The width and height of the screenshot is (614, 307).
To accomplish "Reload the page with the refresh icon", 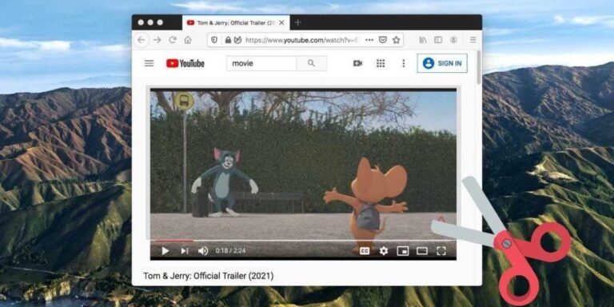I will coord(173,40).
